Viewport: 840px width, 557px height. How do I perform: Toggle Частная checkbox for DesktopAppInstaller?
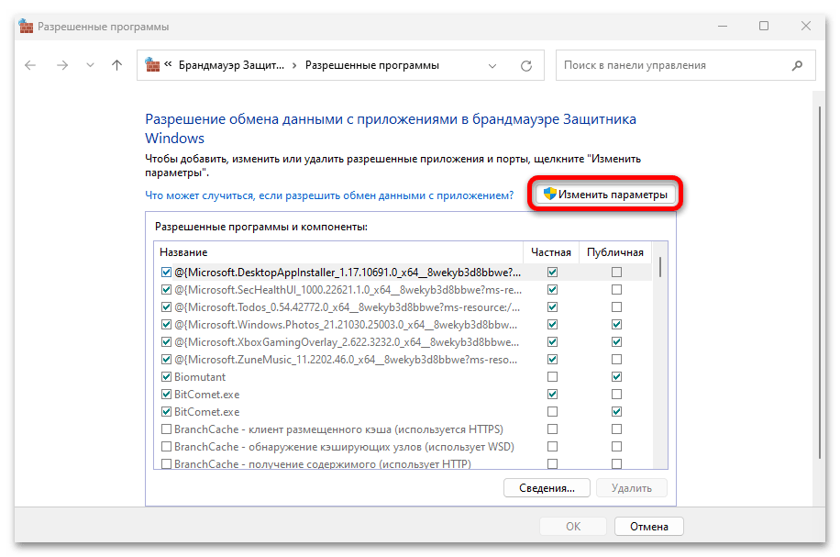click(552, 273)
